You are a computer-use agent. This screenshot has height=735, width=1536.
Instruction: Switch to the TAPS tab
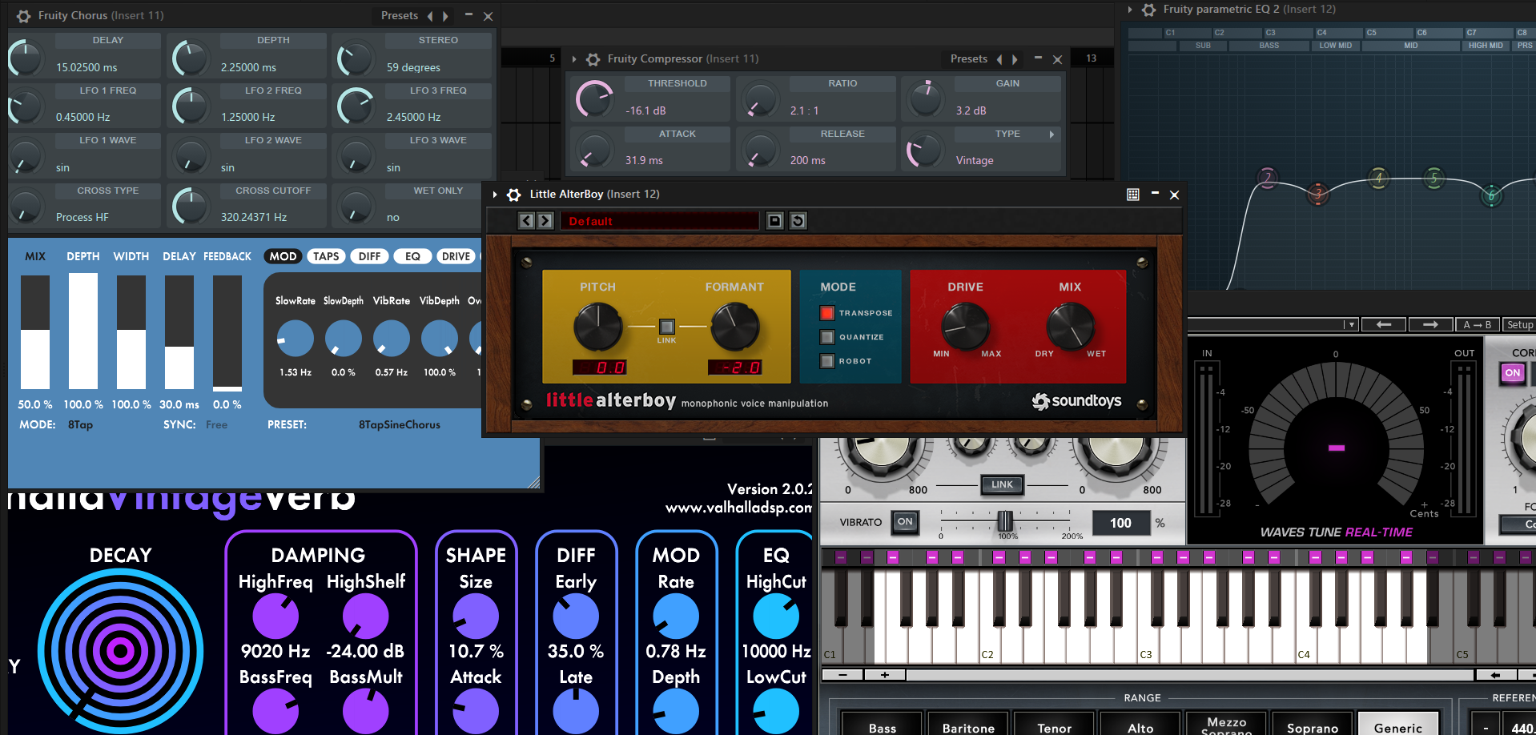(326, 256)
